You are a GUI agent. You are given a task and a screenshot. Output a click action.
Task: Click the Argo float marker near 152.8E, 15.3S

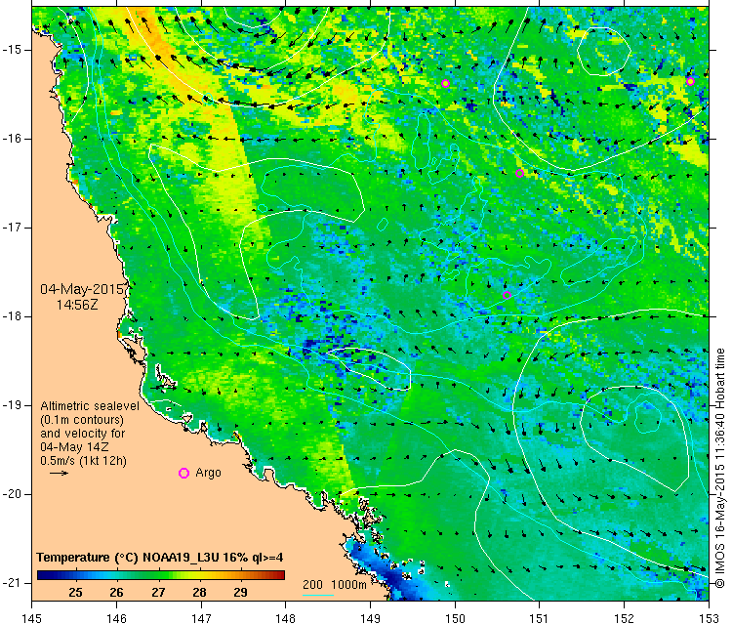[690, 82]
